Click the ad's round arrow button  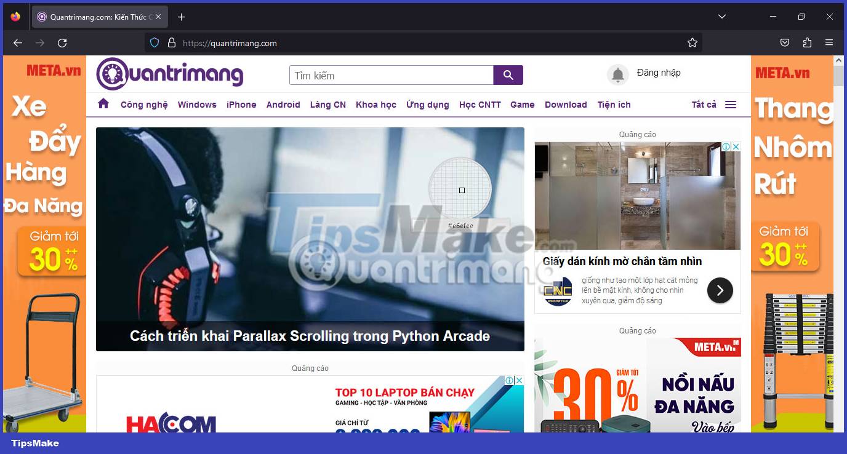click(x=720, y=290)
